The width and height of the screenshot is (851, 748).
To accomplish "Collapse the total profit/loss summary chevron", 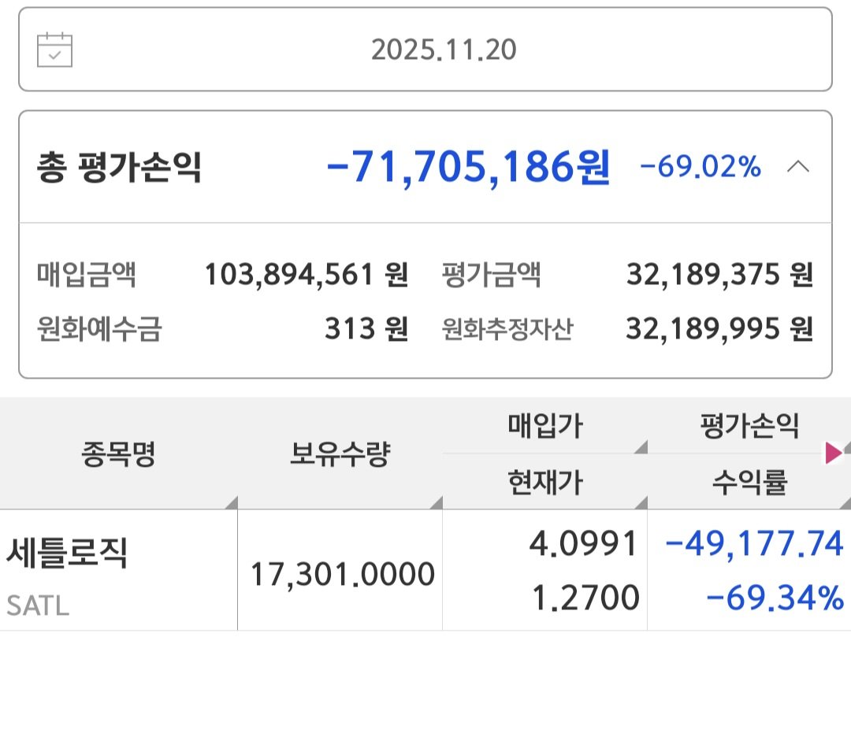I will pos(797,166).
